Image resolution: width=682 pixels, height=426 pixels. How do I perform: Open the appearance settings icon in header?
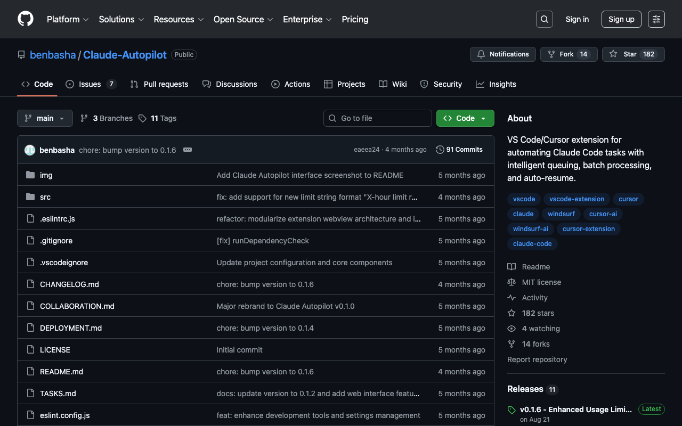click(656, 19)
